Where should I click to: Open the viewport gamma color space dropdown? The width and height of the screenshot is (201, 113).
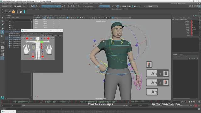point(122,18)
